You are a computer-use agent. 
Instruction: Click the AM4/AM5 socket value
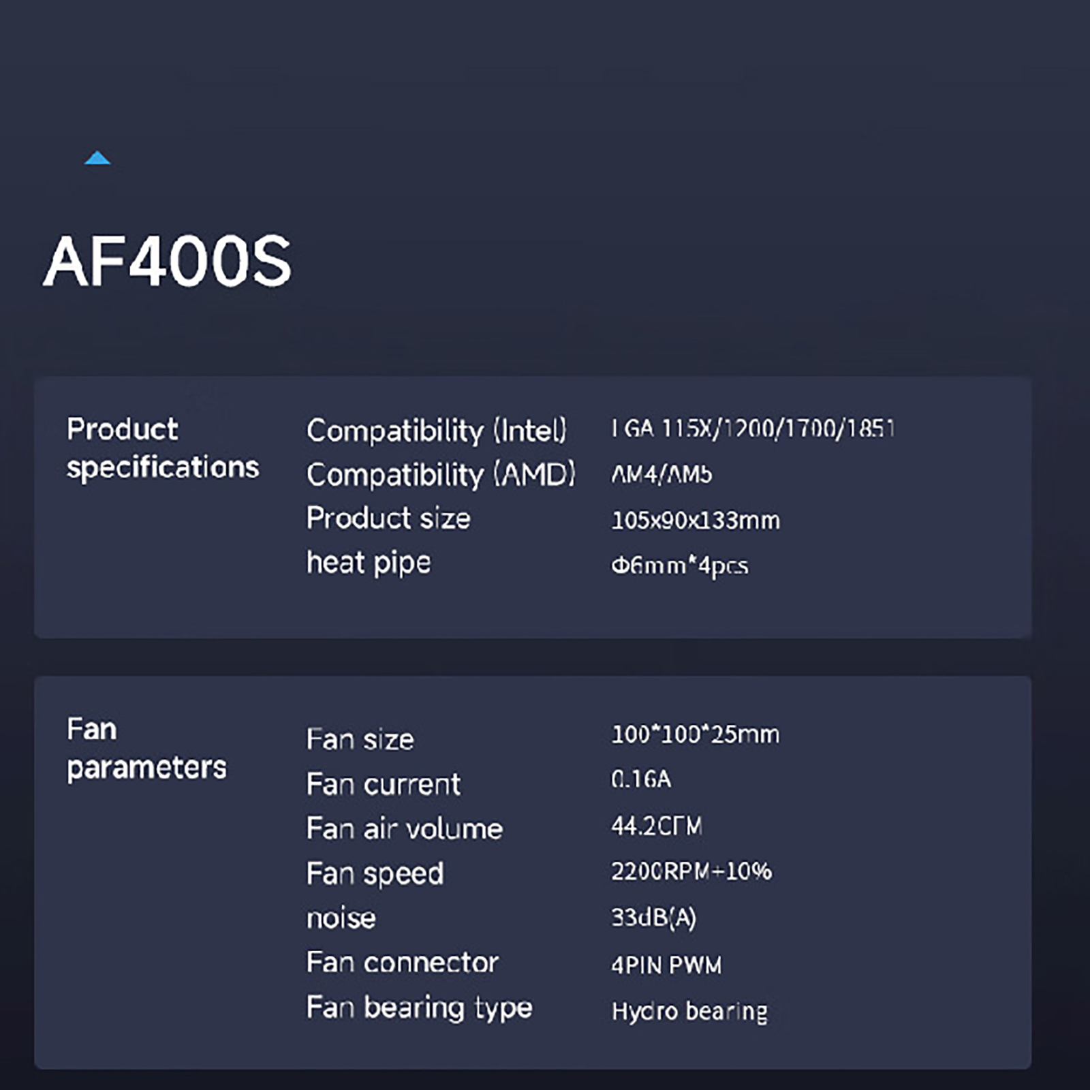pos(661,474)
